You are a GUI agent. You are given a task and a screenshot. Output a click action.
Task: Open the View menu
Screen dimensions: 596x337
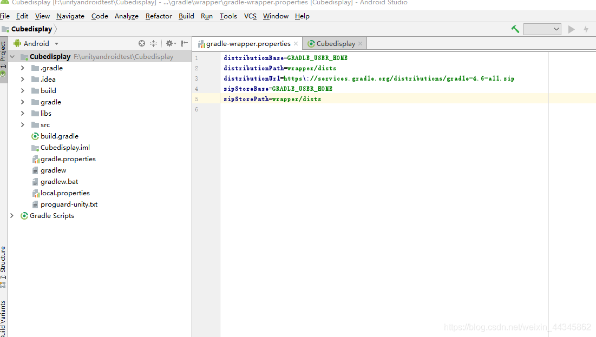pyautogui.click(x=42, y=16)
